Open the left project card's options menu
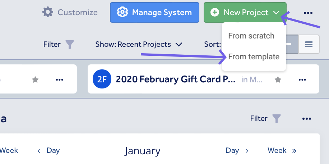 pos(60,79)
